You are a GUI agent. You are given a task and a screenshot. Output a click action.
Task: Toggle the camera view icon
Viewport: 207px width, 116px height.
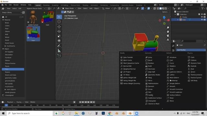(168, 36)
